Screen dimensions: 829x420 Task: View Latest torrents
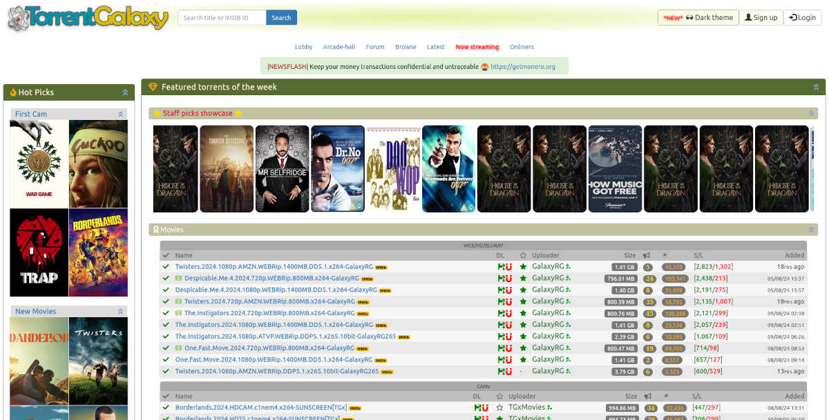click(x=436, y=47)
